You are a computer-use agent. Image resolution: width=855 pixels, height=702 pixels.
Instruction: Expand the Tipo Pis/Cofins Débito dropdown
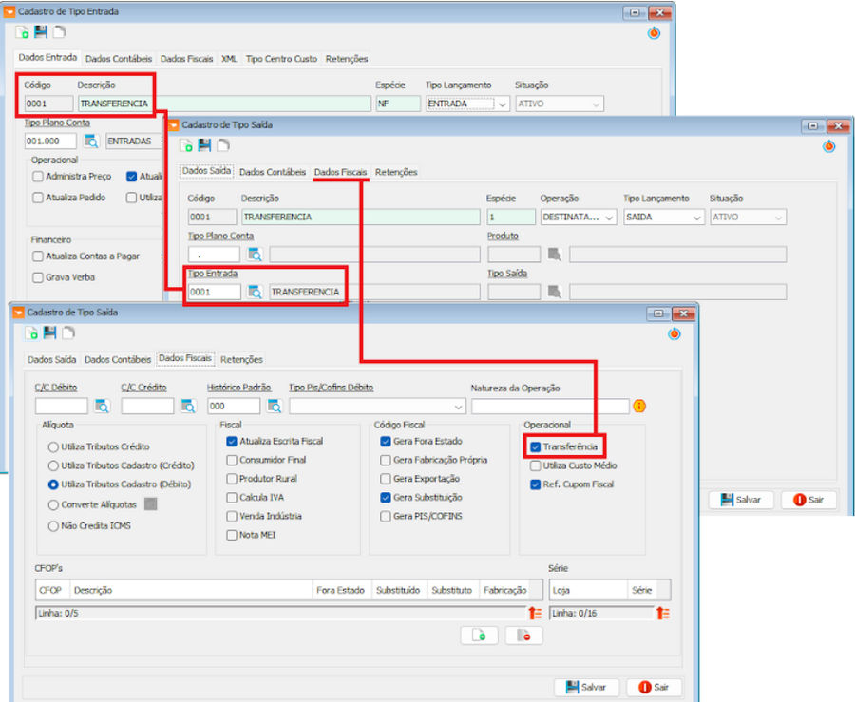tap(459, 407)
